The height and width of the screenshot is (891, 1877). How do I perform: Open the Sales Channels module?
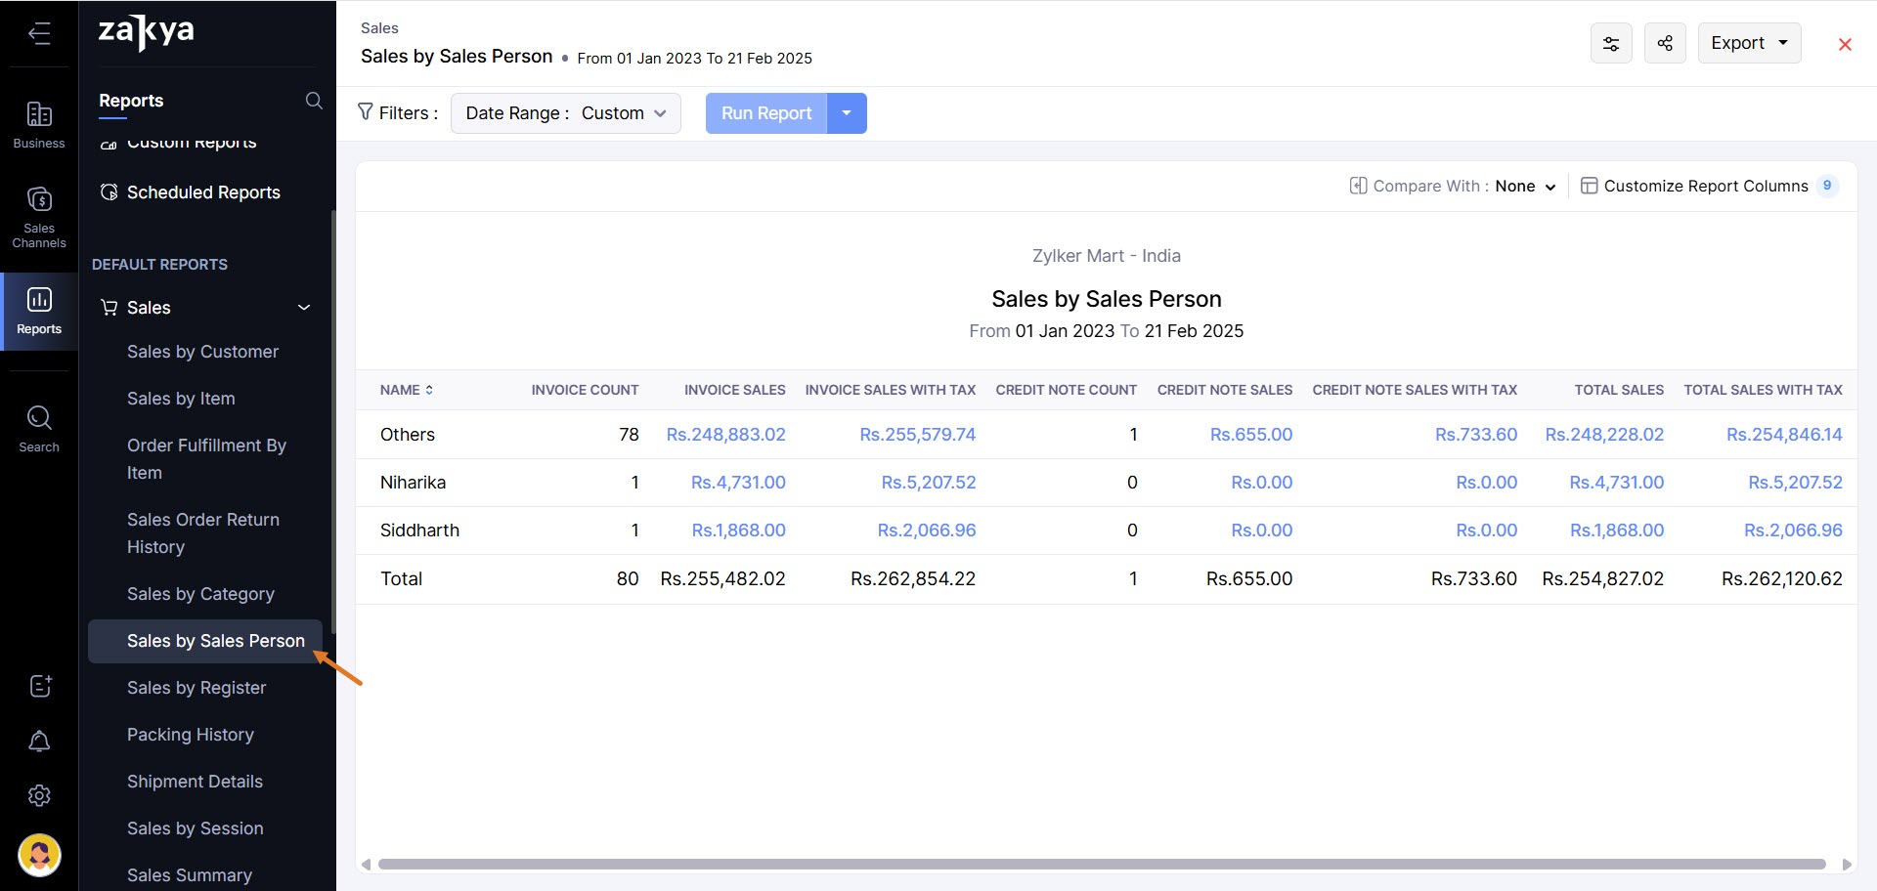(39, 217)
